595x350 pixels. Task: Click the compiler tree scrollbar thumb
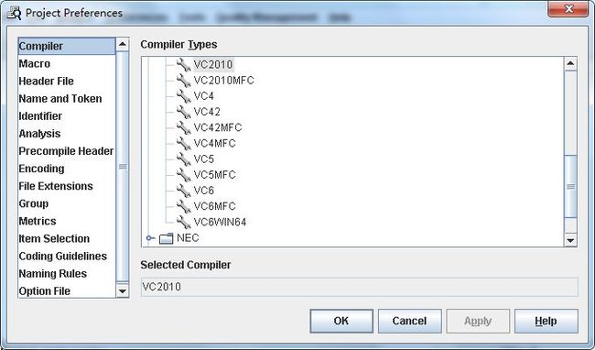click(x=570, y=186)
